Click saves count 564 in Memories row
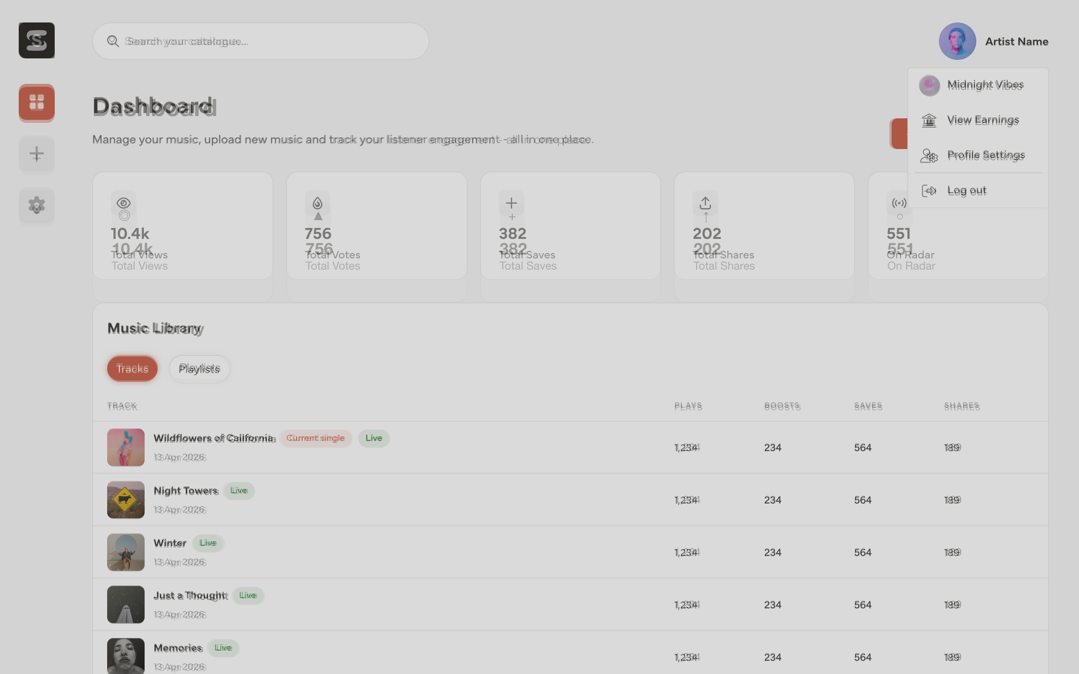Viewport: 1079px width, 674px height. [863, 657]
